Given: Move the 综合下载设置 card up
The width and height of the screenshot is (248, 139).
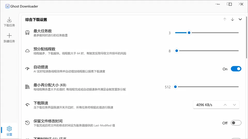Looking at the screenshot, I should (224, 19).
